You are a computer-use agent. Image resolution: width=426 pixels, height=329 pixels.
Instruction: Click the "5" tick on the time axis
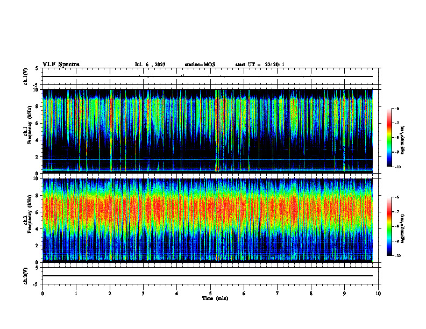pos(210,294)
